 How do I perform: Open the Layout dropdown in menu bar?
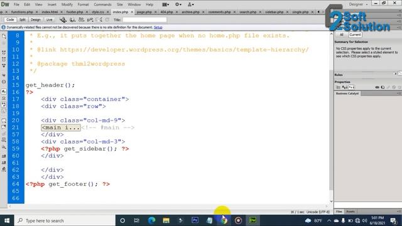165,4
